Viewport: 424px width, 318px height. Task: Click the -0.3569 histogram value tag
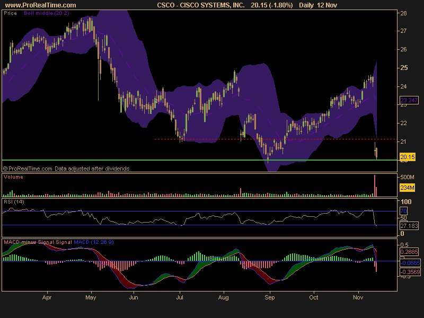click(410, 272)
